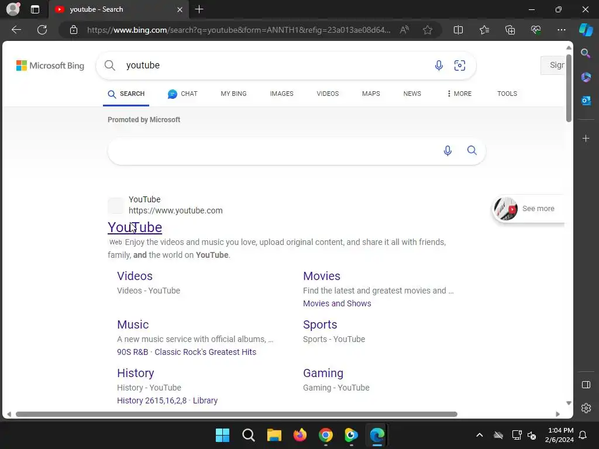Screen dimensions: 599x449
Task: Open Outlook in the sidebar
Action: click(586, 101)
